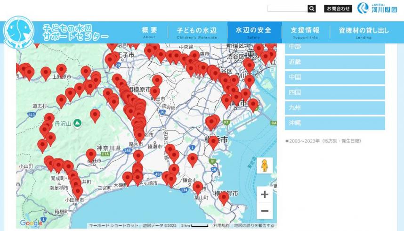Image resolution: width=404 pixels, height=231 pixels.
Task: Click the route 134 road badge
Action: (184, 190)
